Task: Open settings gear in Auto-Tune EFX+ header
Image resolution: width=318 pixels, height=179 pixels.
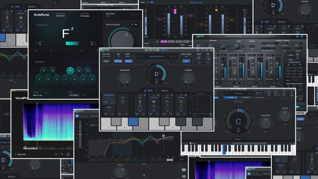Action: 207,50
